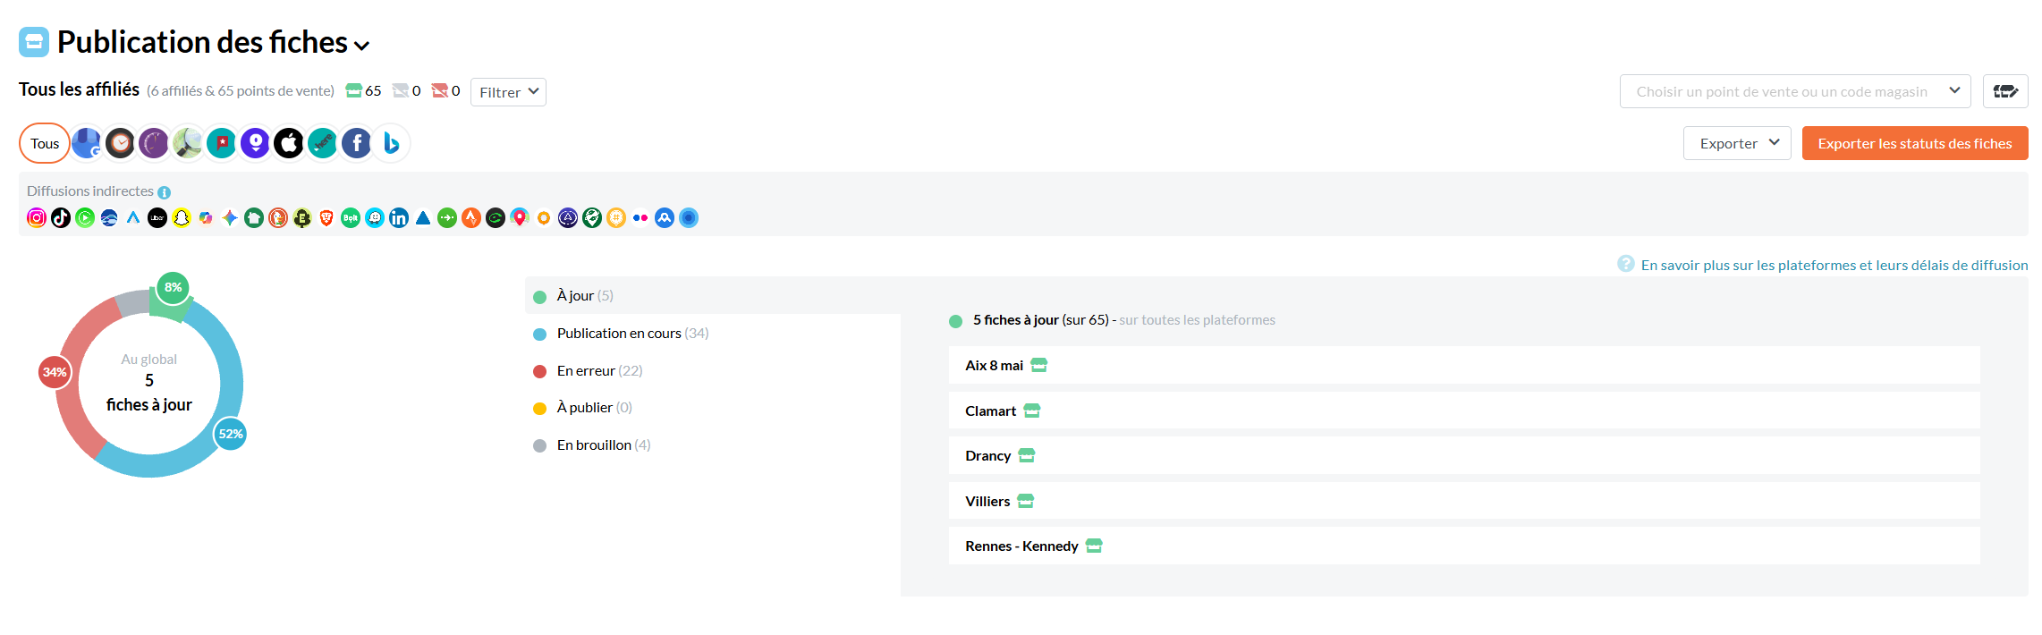The height and width of the screenshot is (635, 2042).
Task: Click the '(6 affiliés & 65 points de vente)' text
Action: coord(241,91)
